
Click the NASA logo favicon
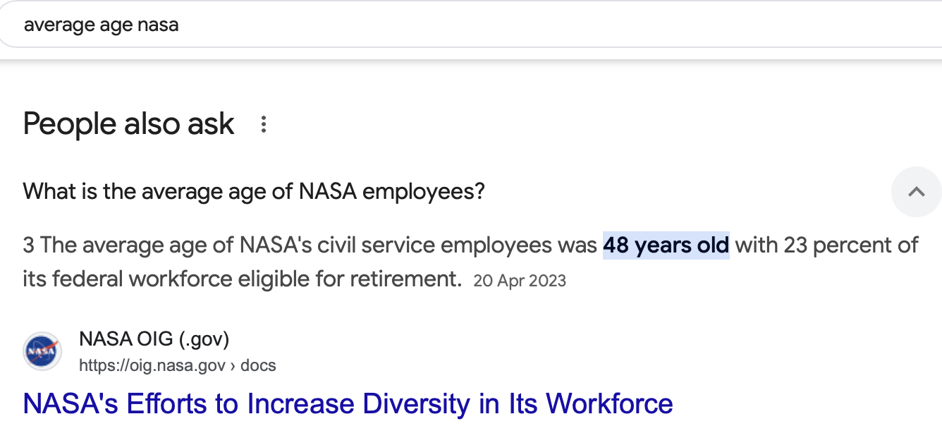pyautogui.click(x=42, y=351)
